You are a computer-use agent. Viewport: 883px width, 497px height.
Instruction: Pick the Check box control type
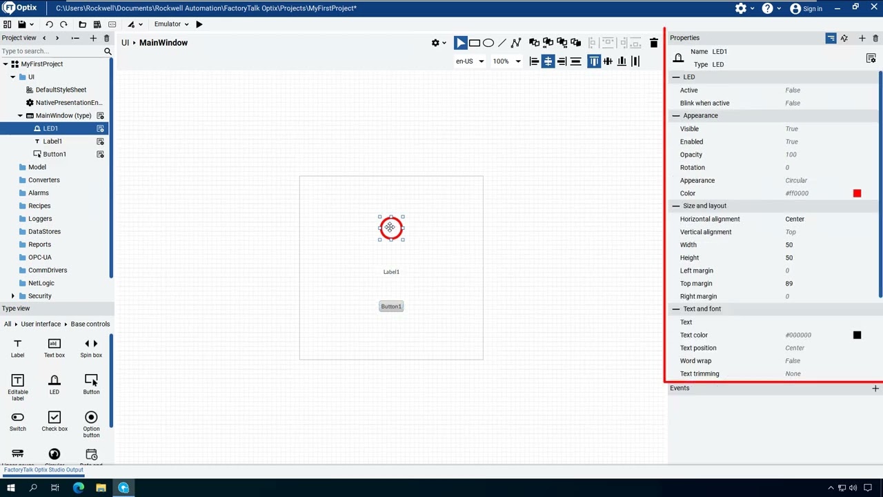(54, 421)
